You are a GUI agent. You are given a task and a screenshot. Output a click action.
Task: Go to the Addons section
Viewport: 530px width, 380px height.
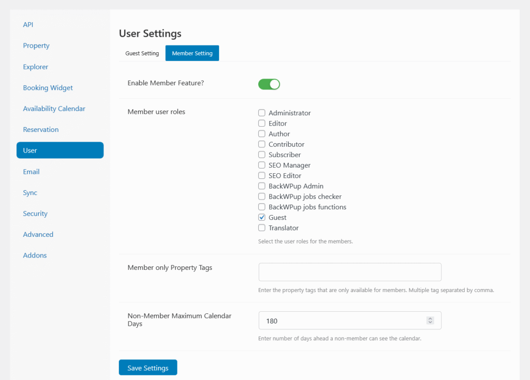[x=35, y=255]
